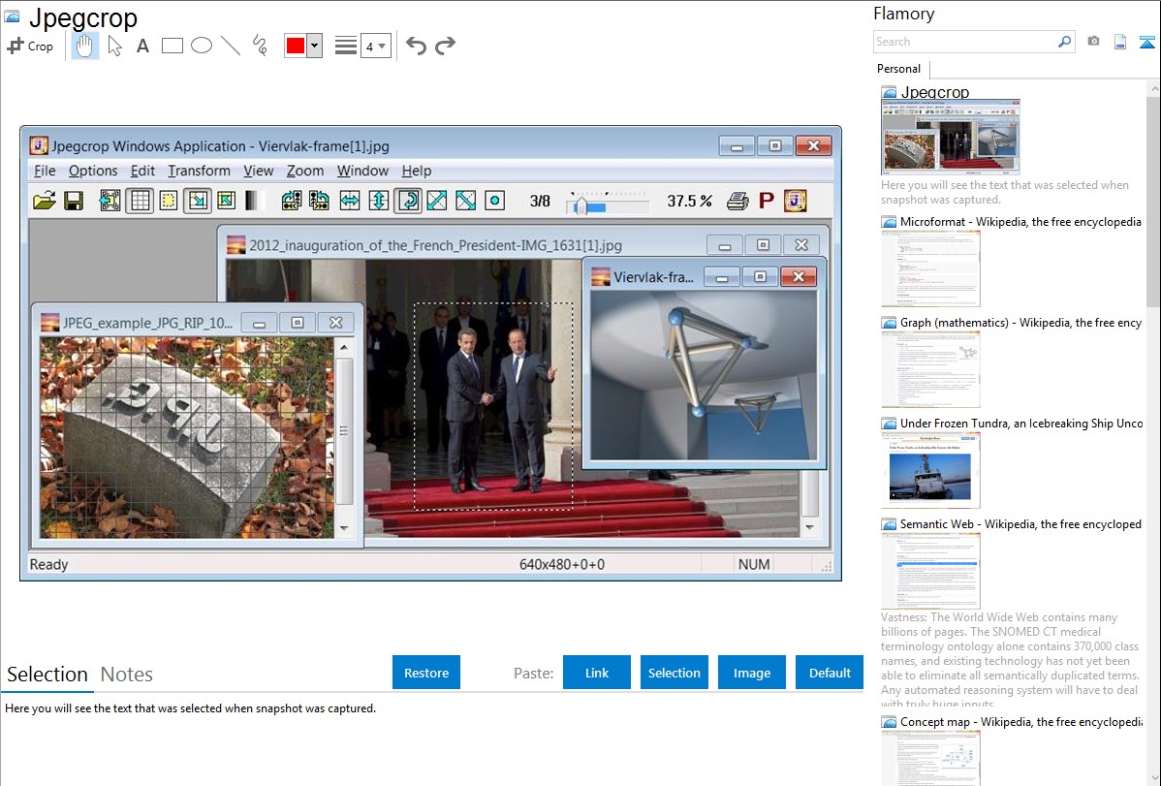
Task: Open the View menu in Jpegcrop
Action: [259, 172]
